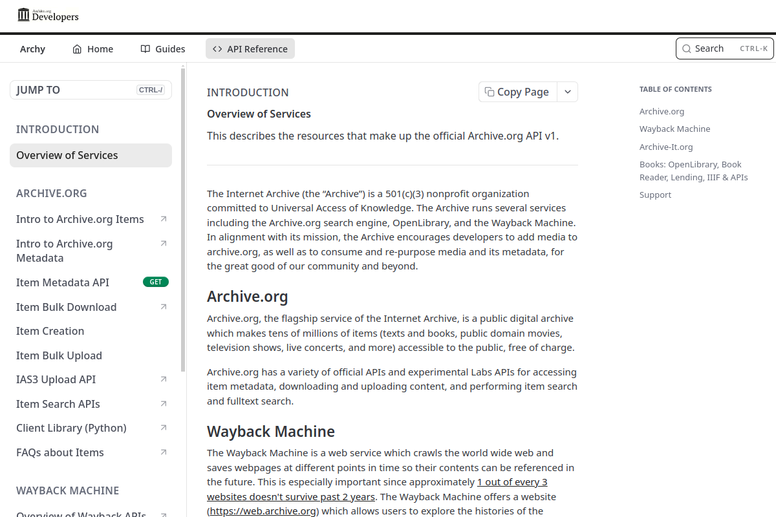Click the Archive.org Developers logo
Viewport: 776px width, 517px height.
48,15
